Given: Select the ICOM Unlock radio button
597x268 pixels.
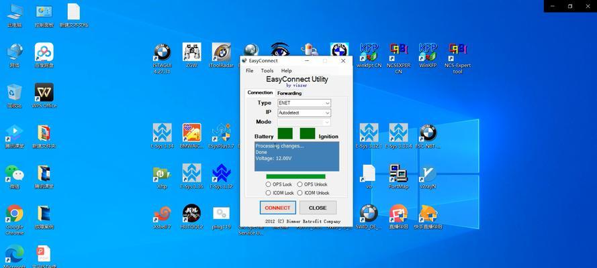Looking at the screenshot, I should pos(300,193).
